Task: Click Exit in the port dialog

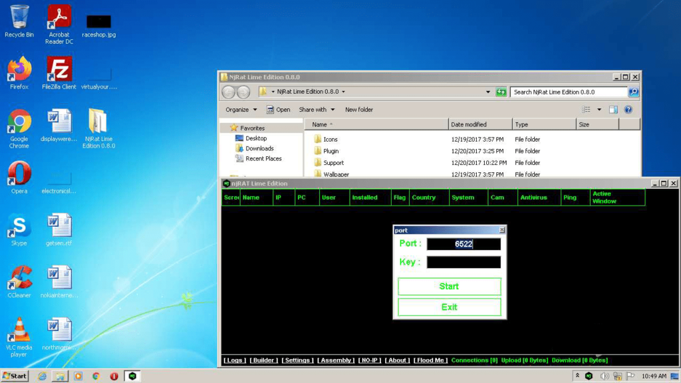Action: point(449,307)
